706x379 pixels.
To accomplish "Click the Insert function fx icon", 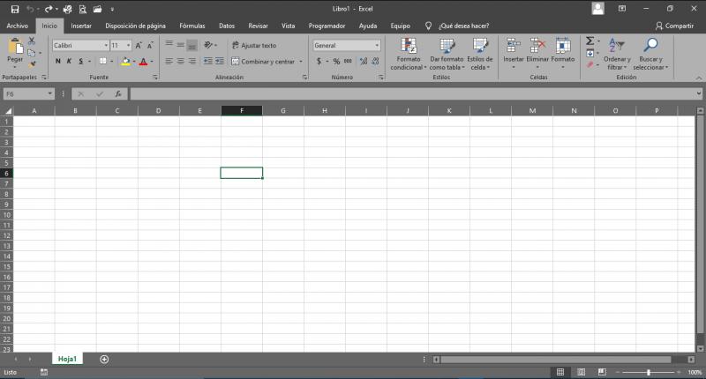I will point(117,93).
